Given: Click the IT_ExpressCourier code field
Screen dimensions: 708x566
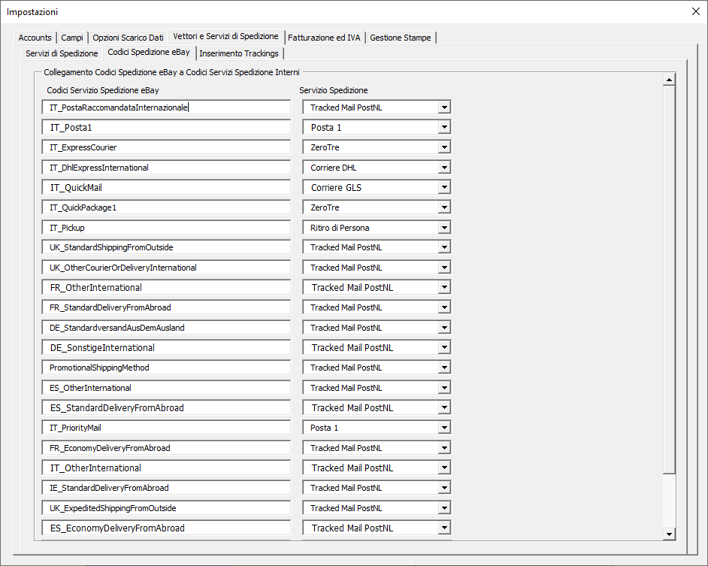Looking at the screenshot, I should [166, 147].
